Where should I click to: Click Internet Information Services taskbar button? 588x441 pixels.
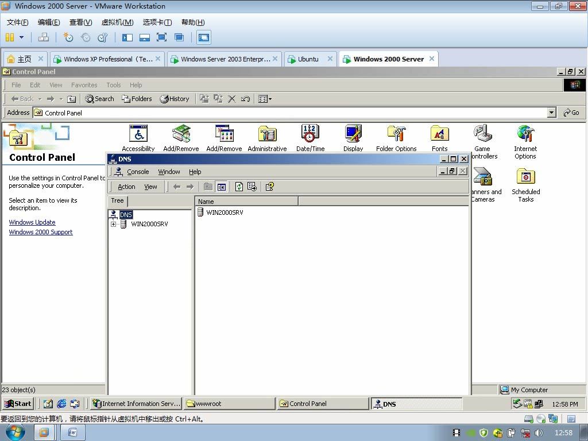pyautogui.click(x=137, y=404)
